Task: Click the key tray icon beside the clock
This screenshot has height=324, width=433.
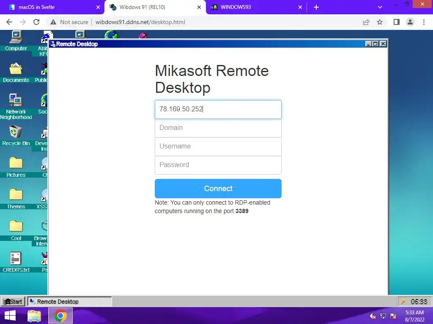Action: pyautogui.click(x=403, y=302)
